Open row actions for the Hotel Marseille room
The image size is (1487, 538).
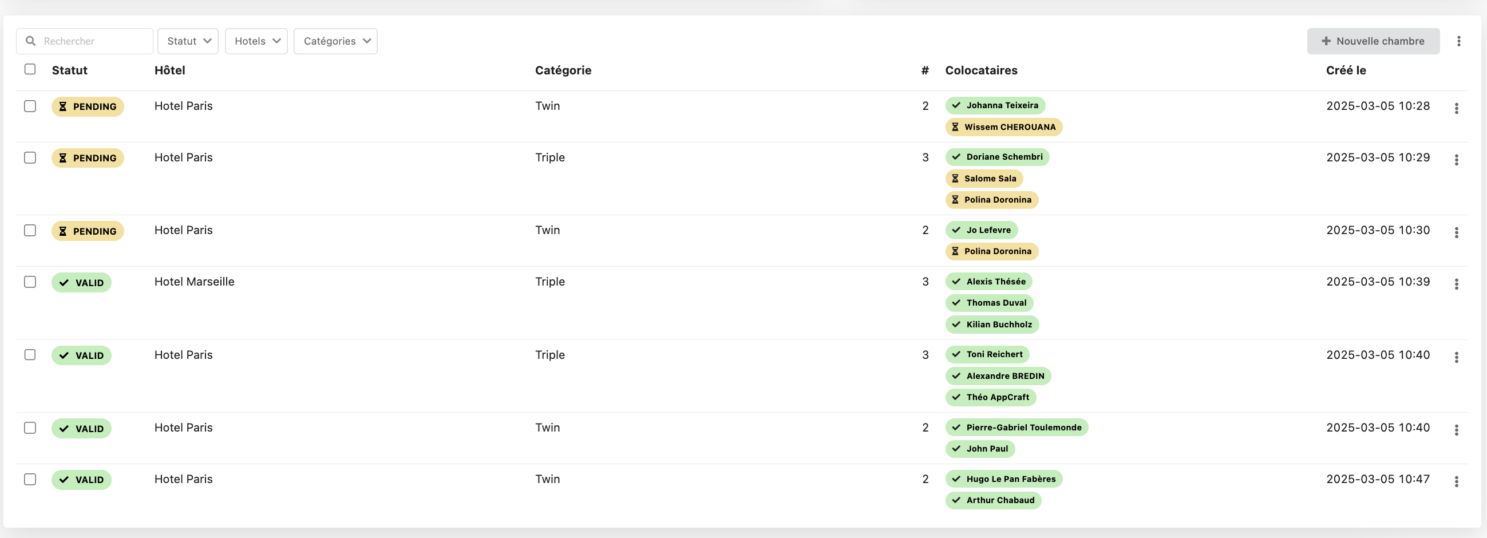pyautogui.click(x=1456, y=284)
